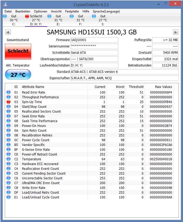
Task: Click the Standard field ATA8-ACS
Action: pyautogui.click(x=124, y=72)
